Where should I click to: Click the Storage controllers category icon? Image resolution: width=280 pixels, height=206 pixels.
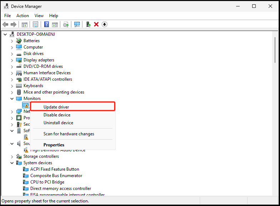point(19,156)
